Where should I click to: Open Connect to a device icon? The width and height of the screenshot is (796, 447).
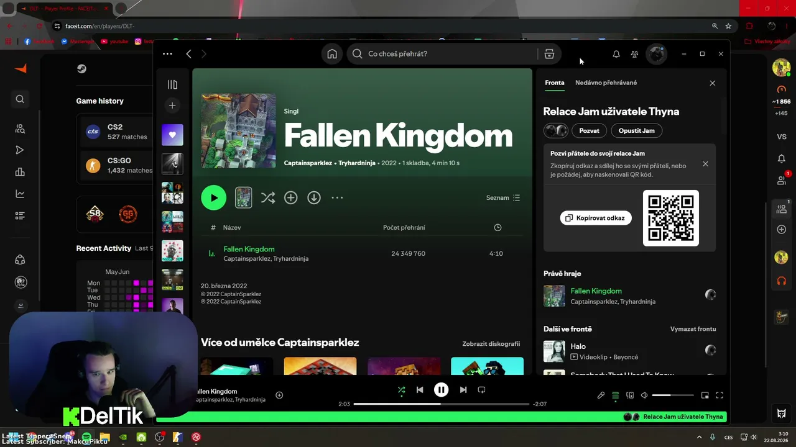(x=630, y=395)
